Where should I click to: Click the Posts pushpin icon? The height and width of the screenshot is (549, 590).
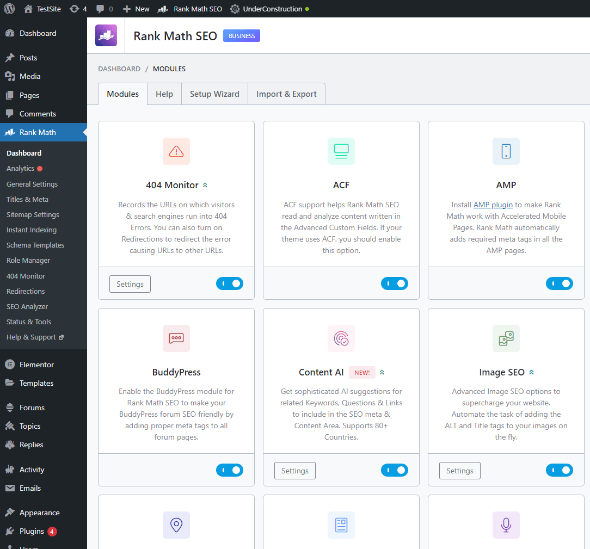(10, 58)
